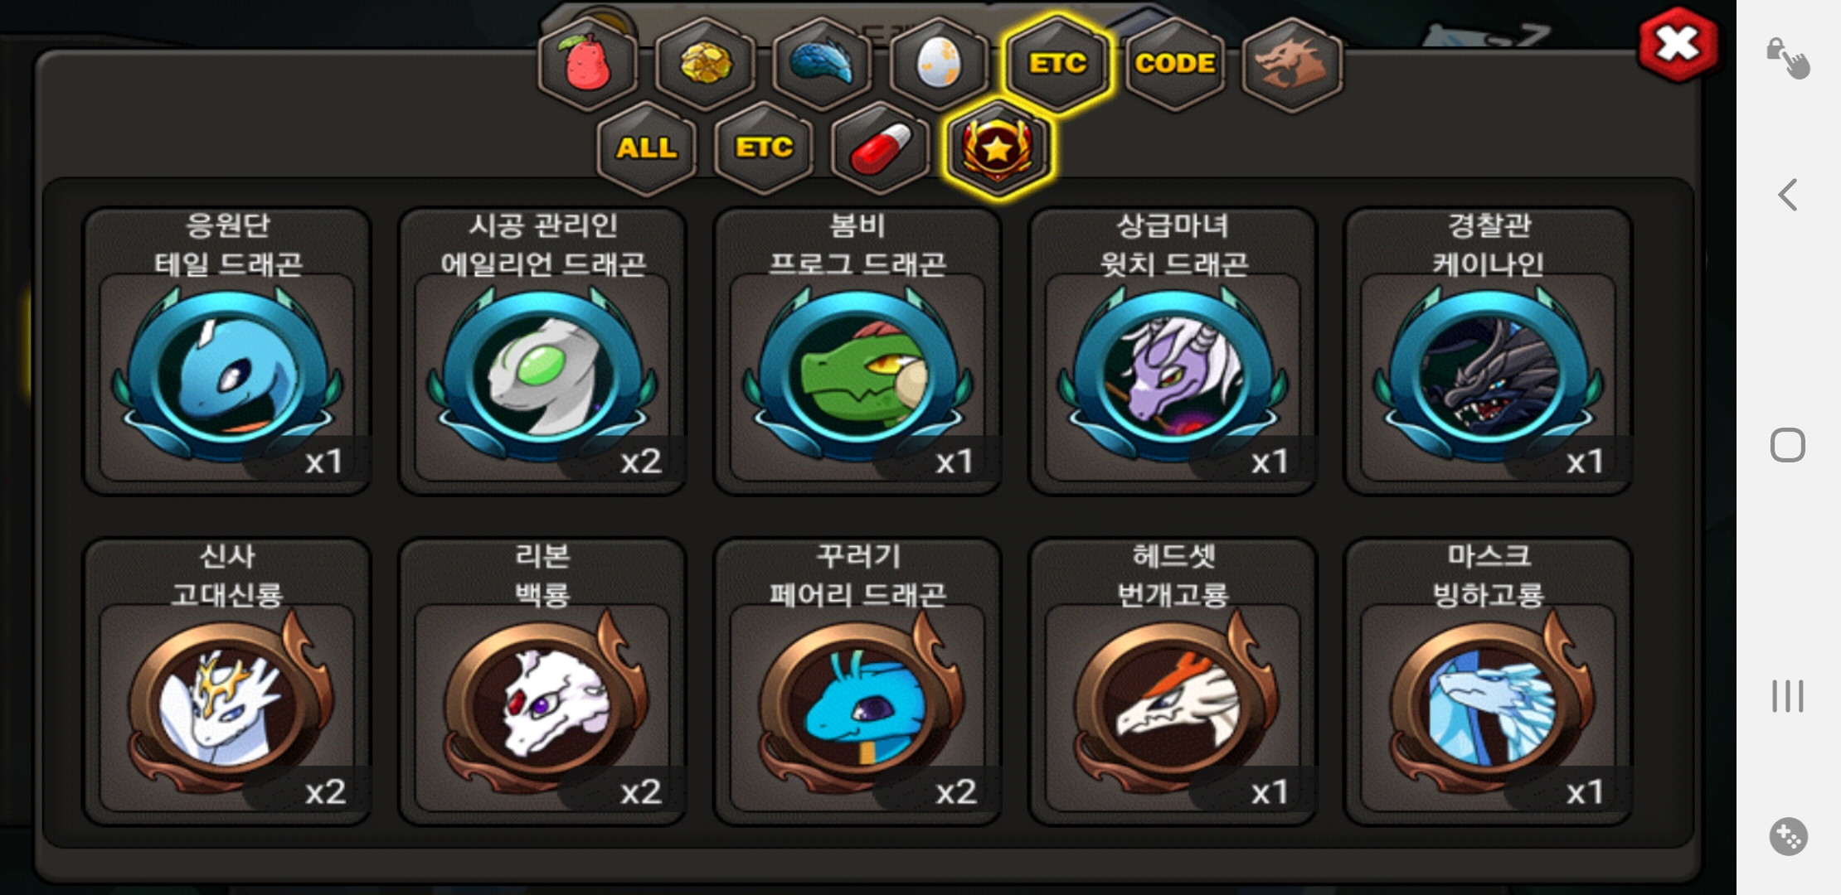Show ALL items sub-filter
The height and width of the screenshot is (895, 1841).
tap(647, 148)
